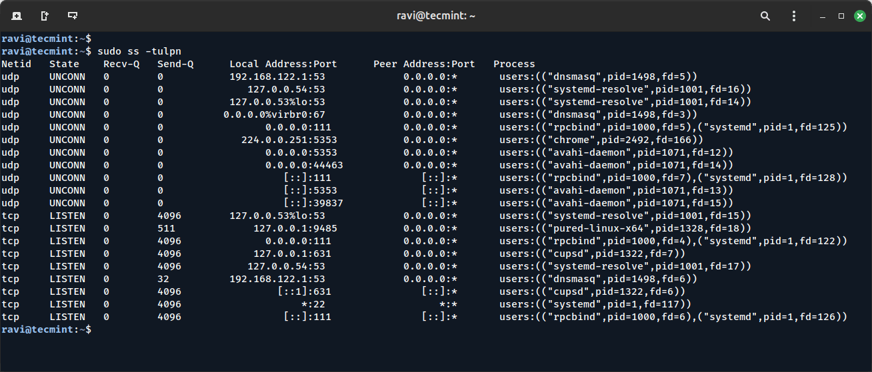The height and width of the screenshot is (372, 872).
Task: Close the terminal with green X
Action: coord(859,15)
